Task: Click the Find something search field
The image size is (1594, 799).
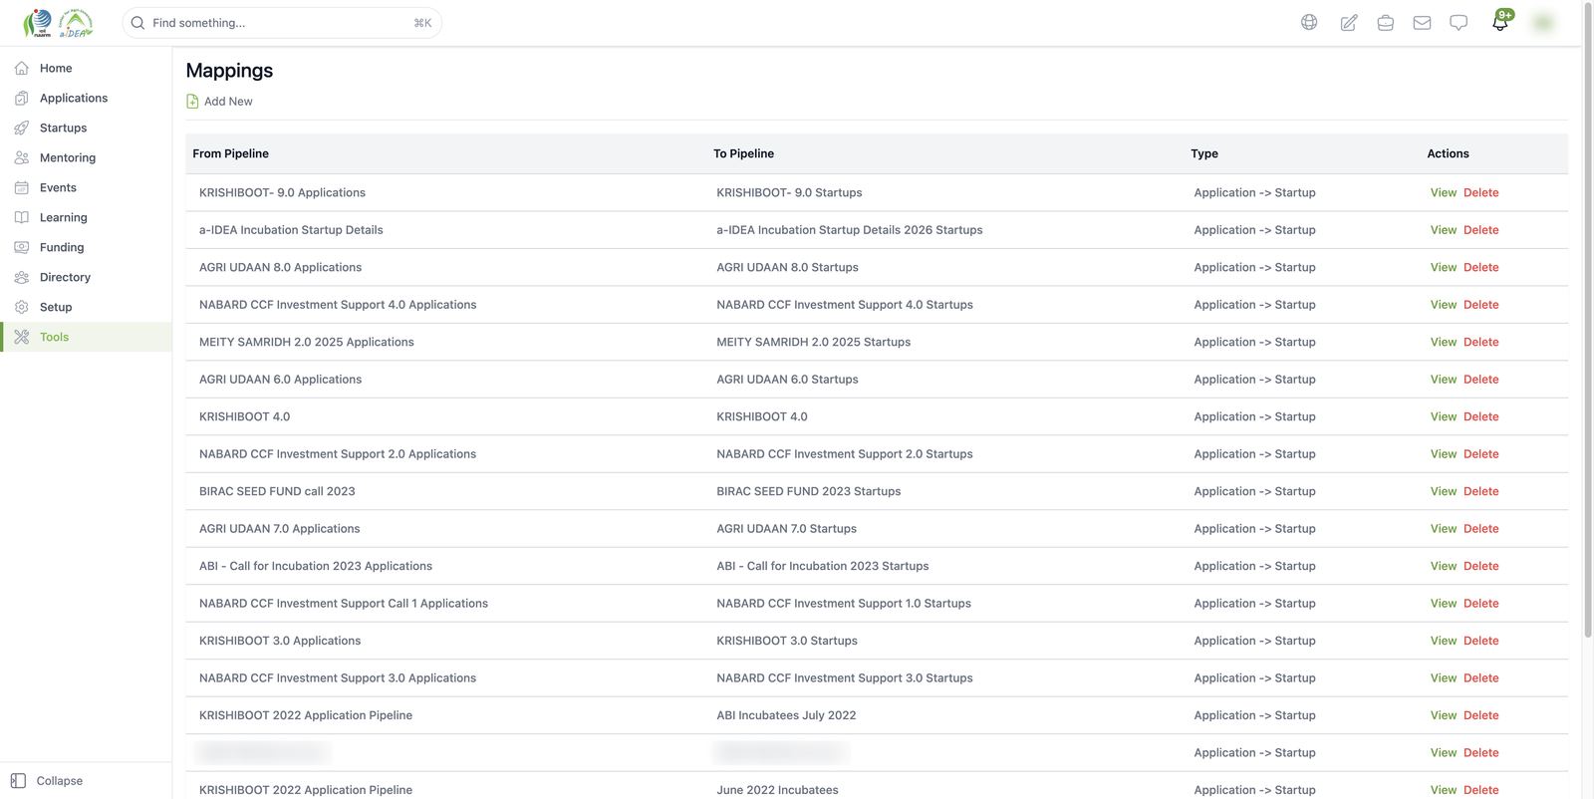Action: [282, 22]
